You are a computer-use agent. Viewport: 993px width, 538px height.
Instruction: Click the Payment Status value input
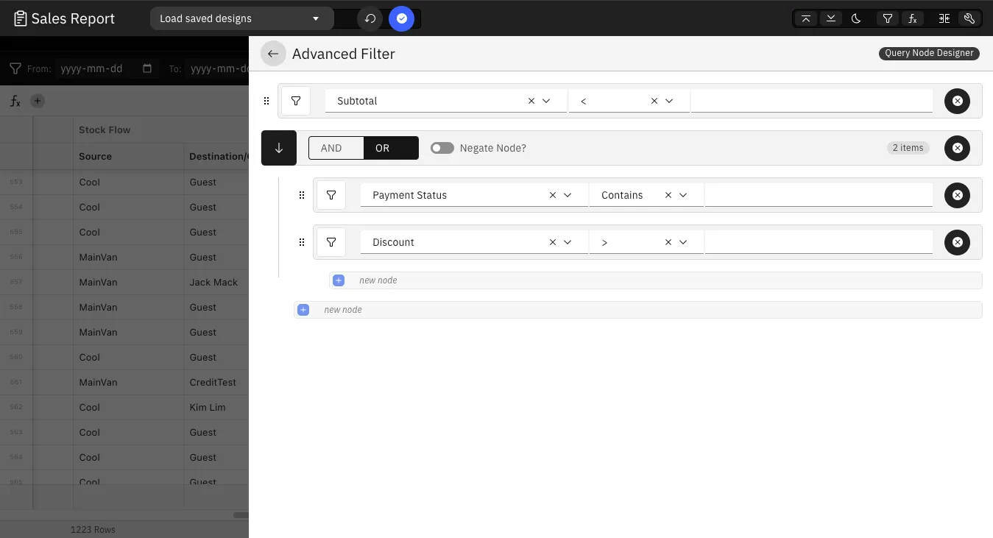point(819,195)
